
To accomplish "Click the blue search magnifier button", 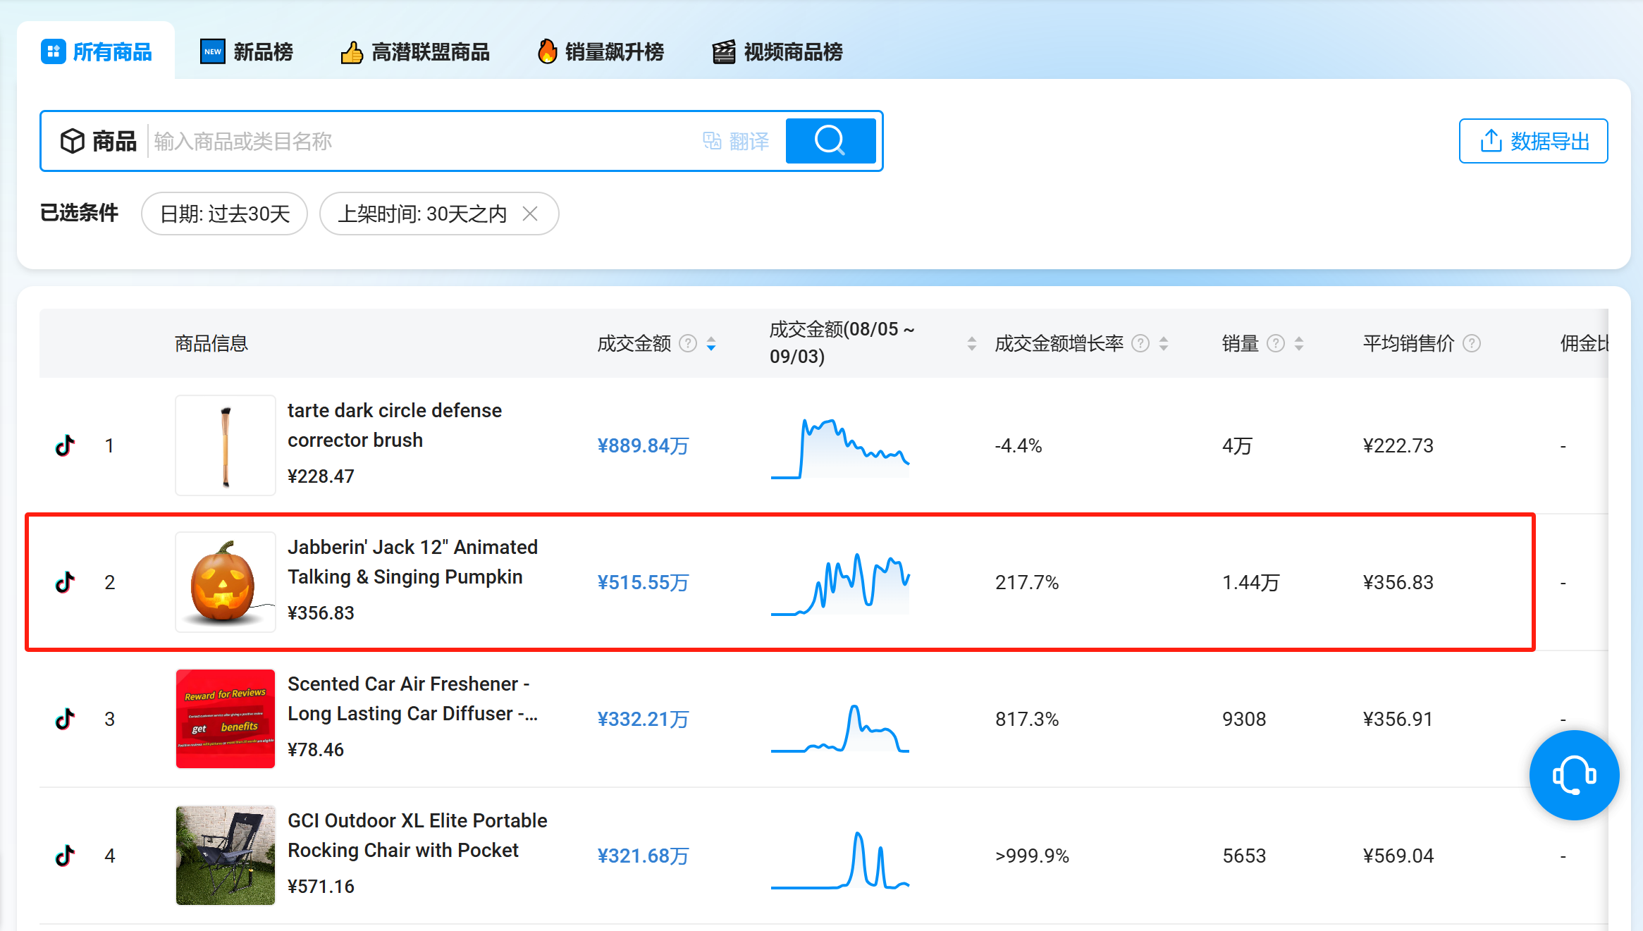I will click(x=830, y=141).
